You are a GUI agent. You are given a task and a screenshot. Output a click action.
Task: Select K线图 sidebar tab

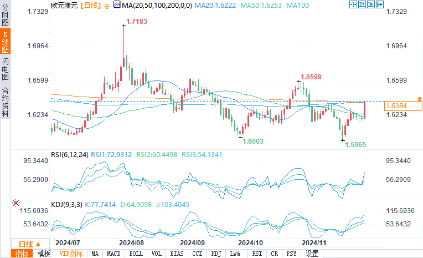click(5, 42)
